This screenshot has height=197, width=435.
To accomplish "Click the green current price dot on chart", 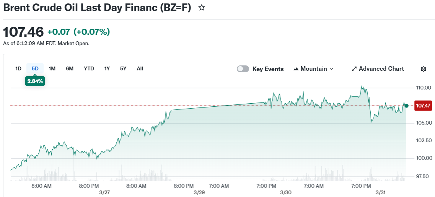I will pyautogui.click(x=406, y=106).
